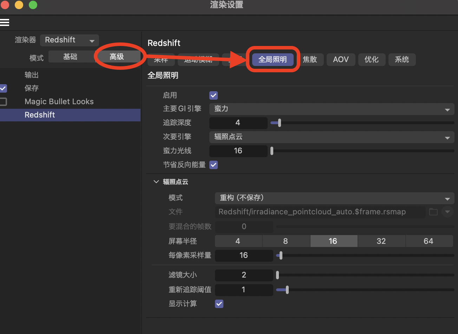
Task: Select Magic Bullet Looks entry
Action: coord(59,102)
